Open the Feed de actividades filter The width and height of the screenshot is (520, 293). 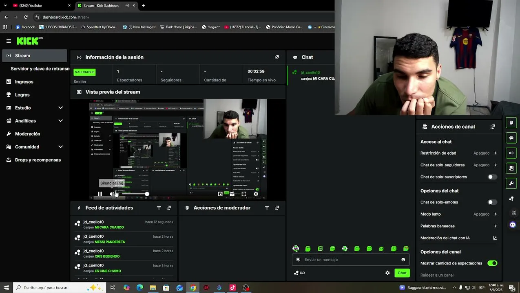tap(159, 208)
